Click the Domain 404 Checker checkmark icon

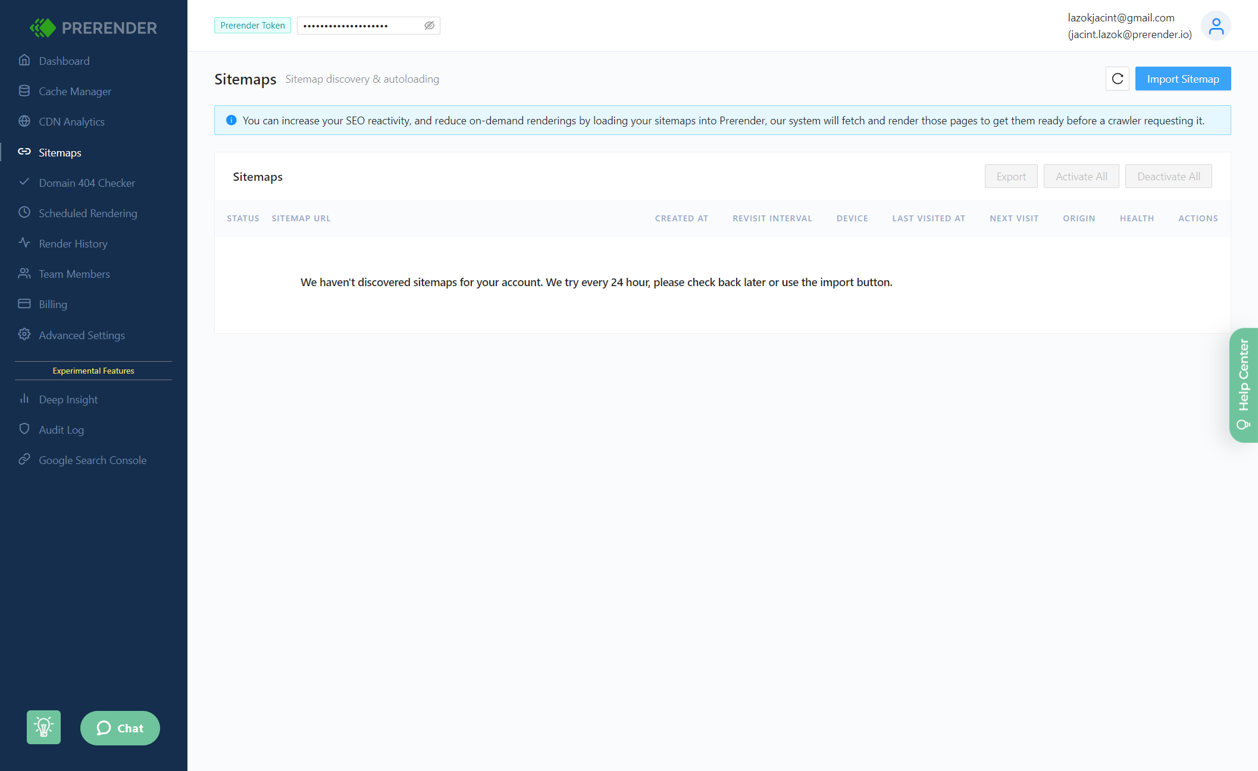tap(24, 182)
